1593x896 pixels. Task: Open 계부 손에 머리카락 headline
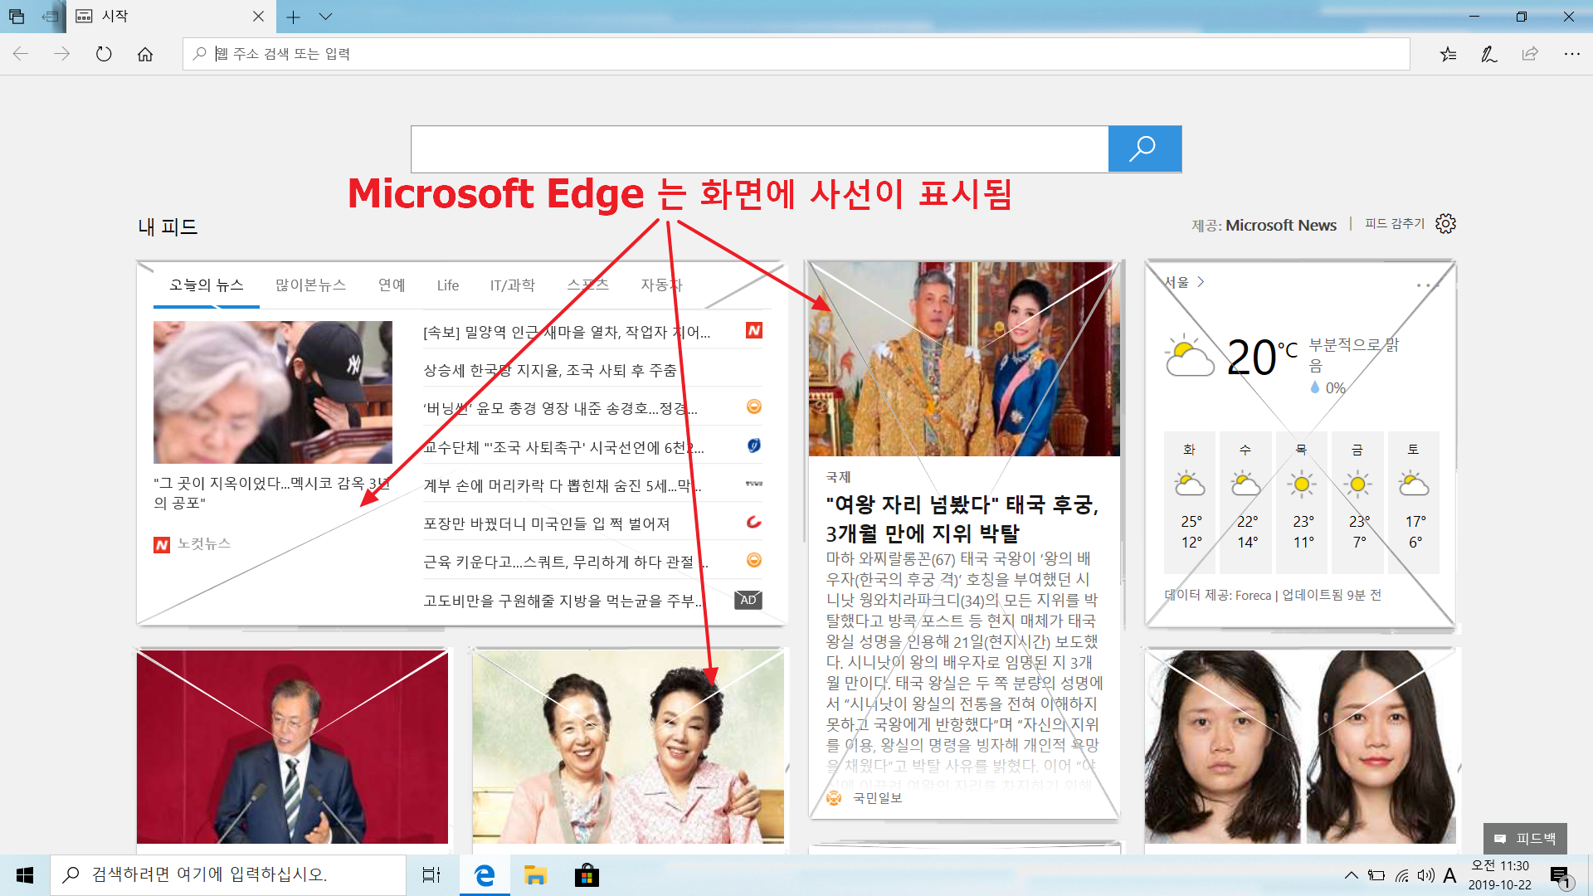(563, 485)
